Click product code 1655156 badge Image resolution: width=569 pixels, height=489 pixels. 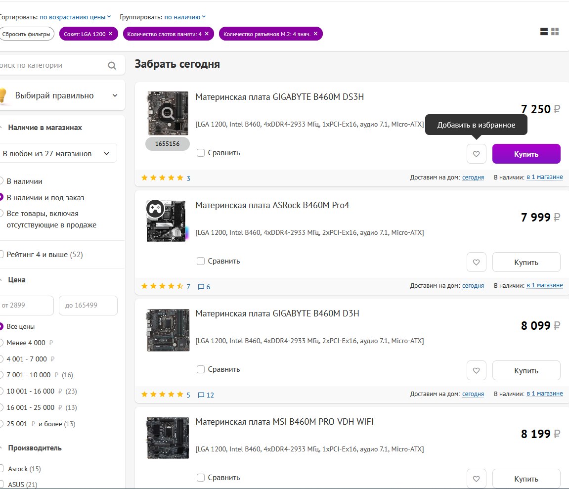click(167, 144)
